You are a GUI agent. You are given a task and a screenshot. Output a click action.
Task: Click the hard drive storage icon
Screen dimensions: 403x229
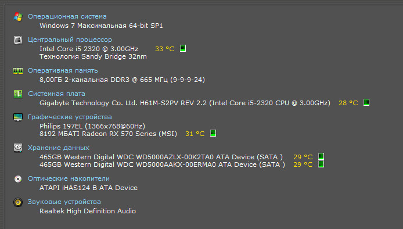[x=18, y=148]
